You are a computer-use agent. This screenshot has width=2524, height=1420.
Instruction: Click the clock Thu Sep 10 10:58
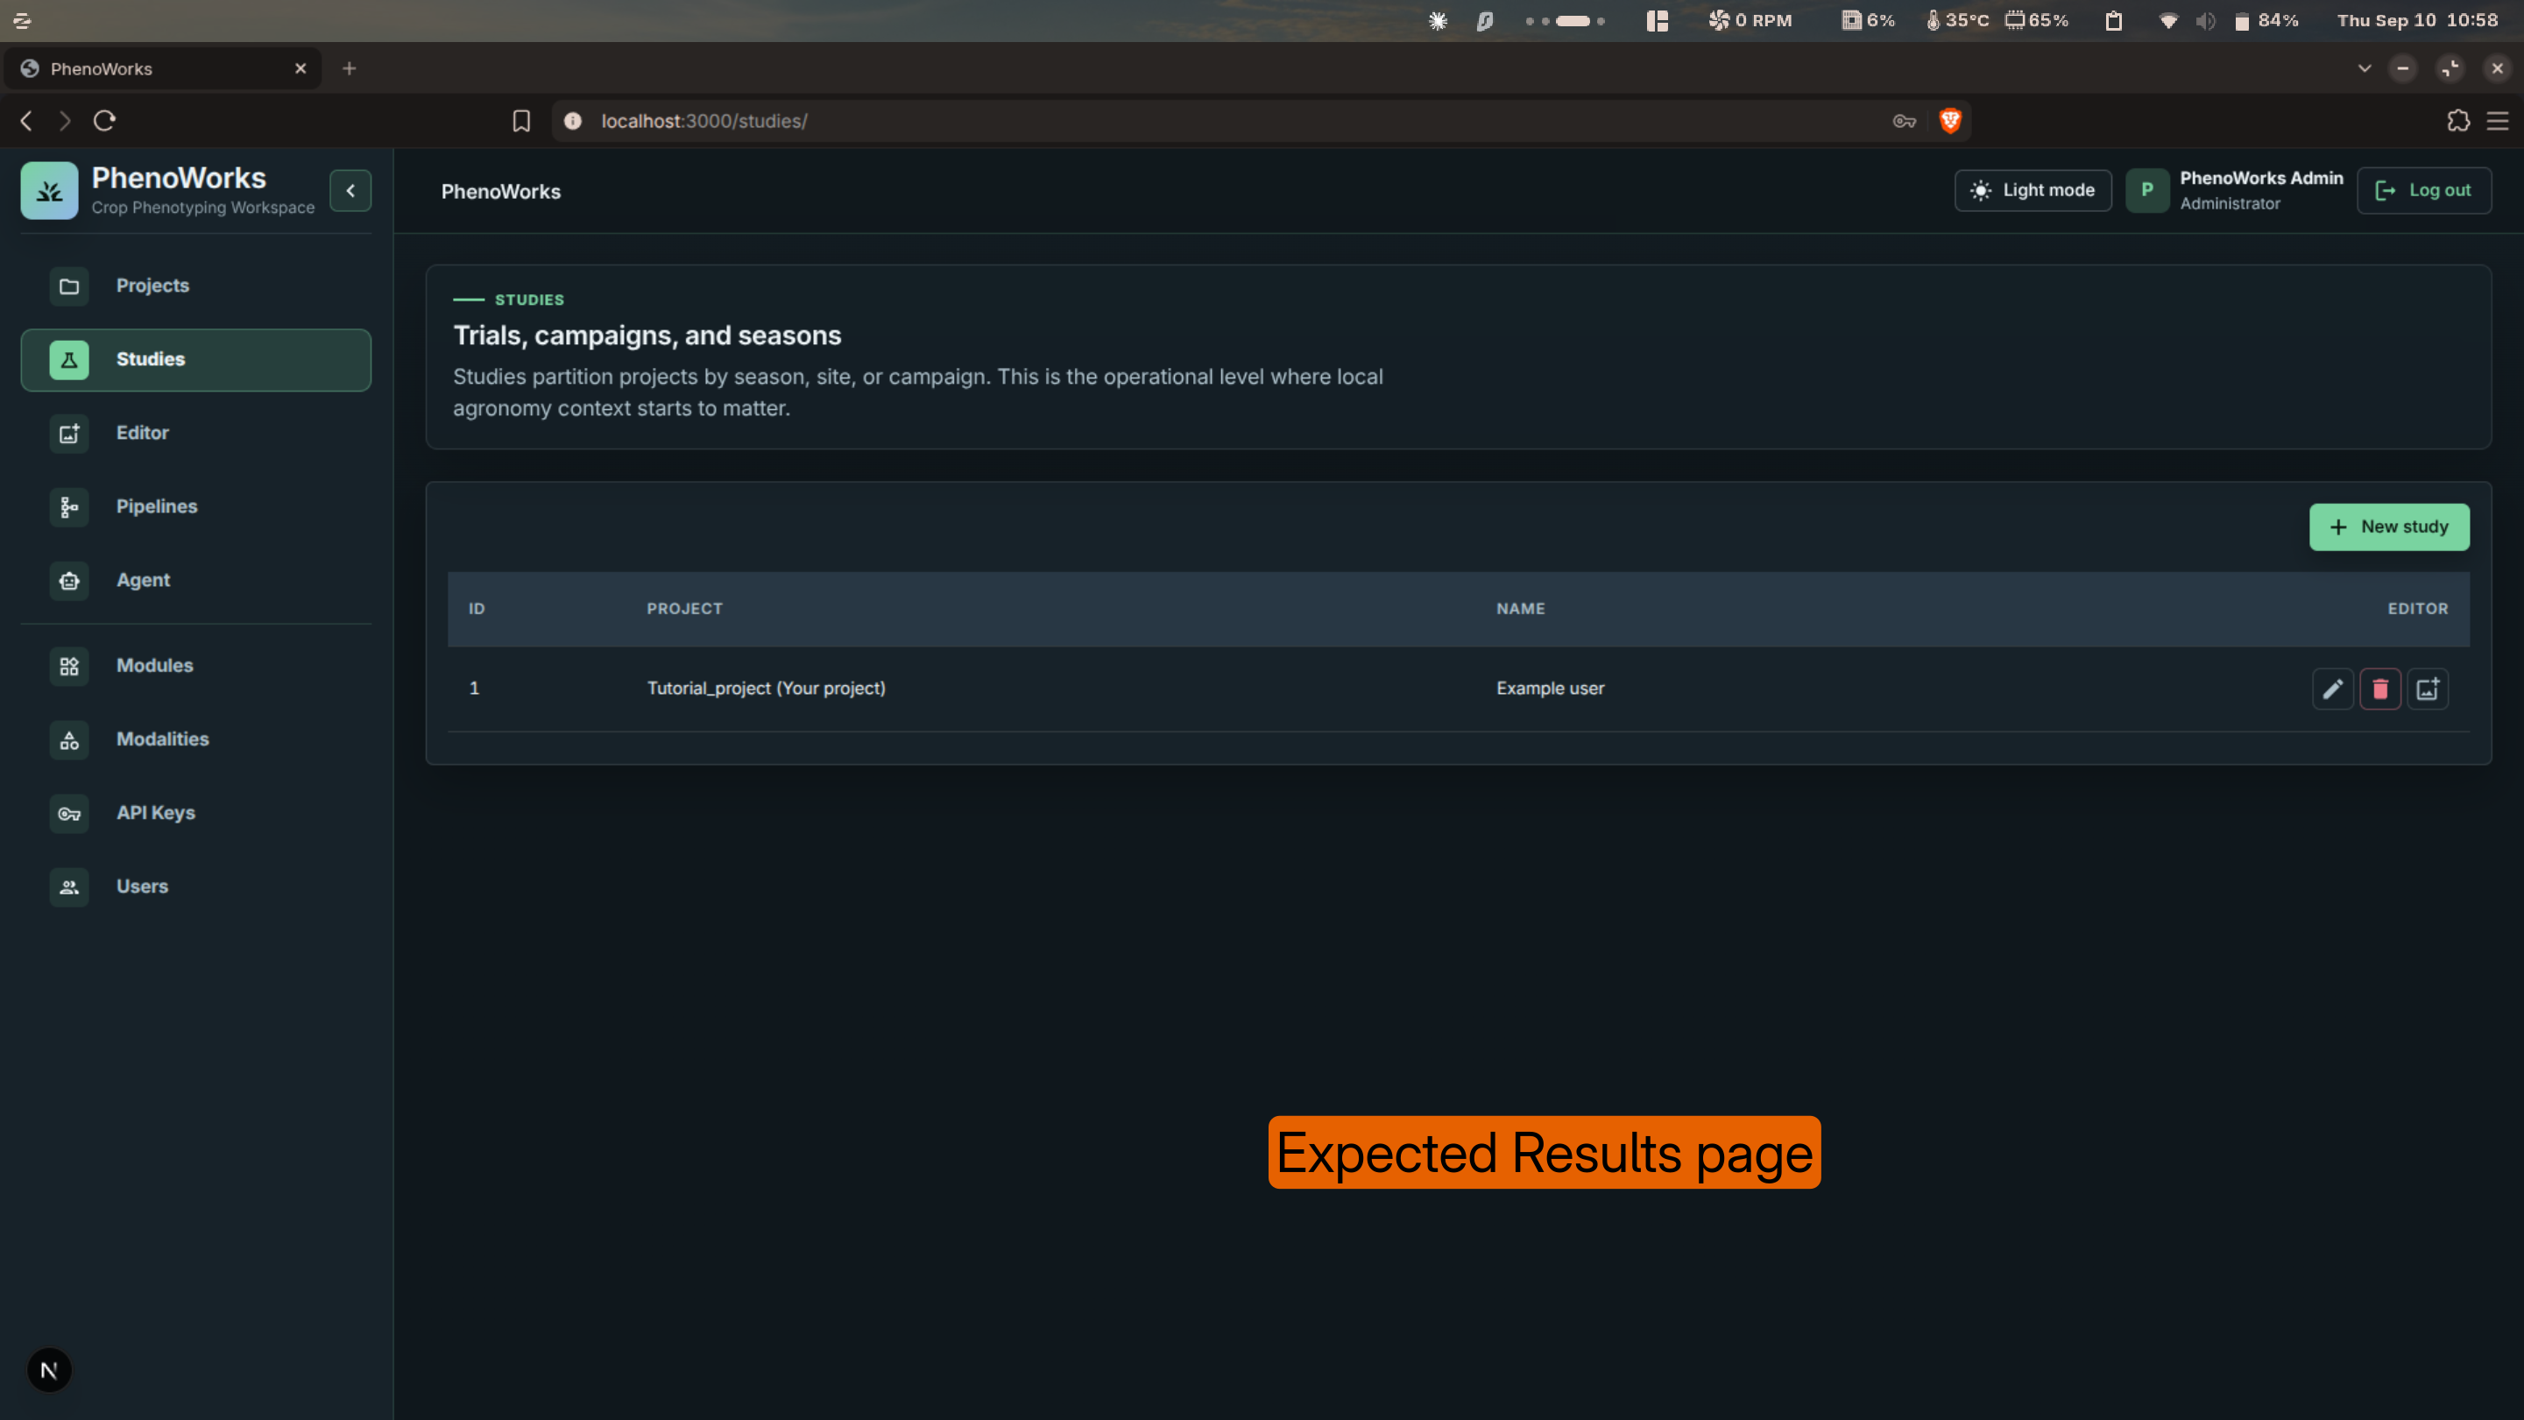click(x=2417, y=20)
